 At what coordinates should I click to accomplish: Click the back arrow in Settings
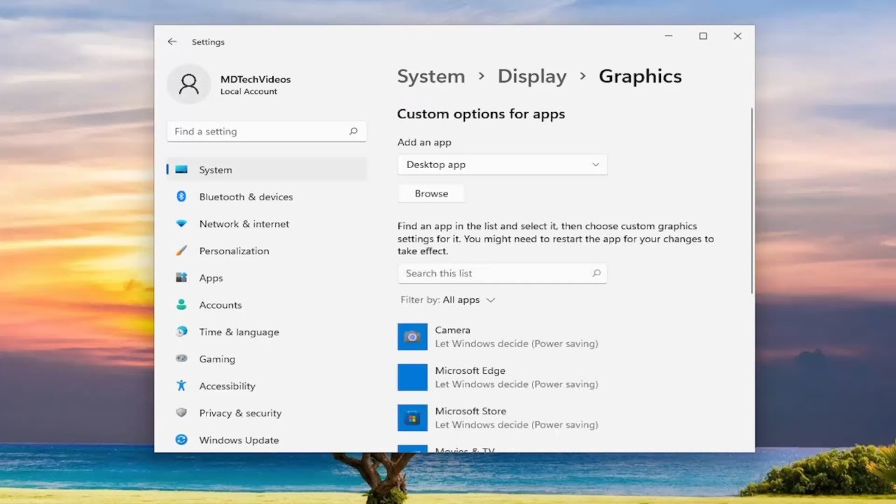pos(172,42)
